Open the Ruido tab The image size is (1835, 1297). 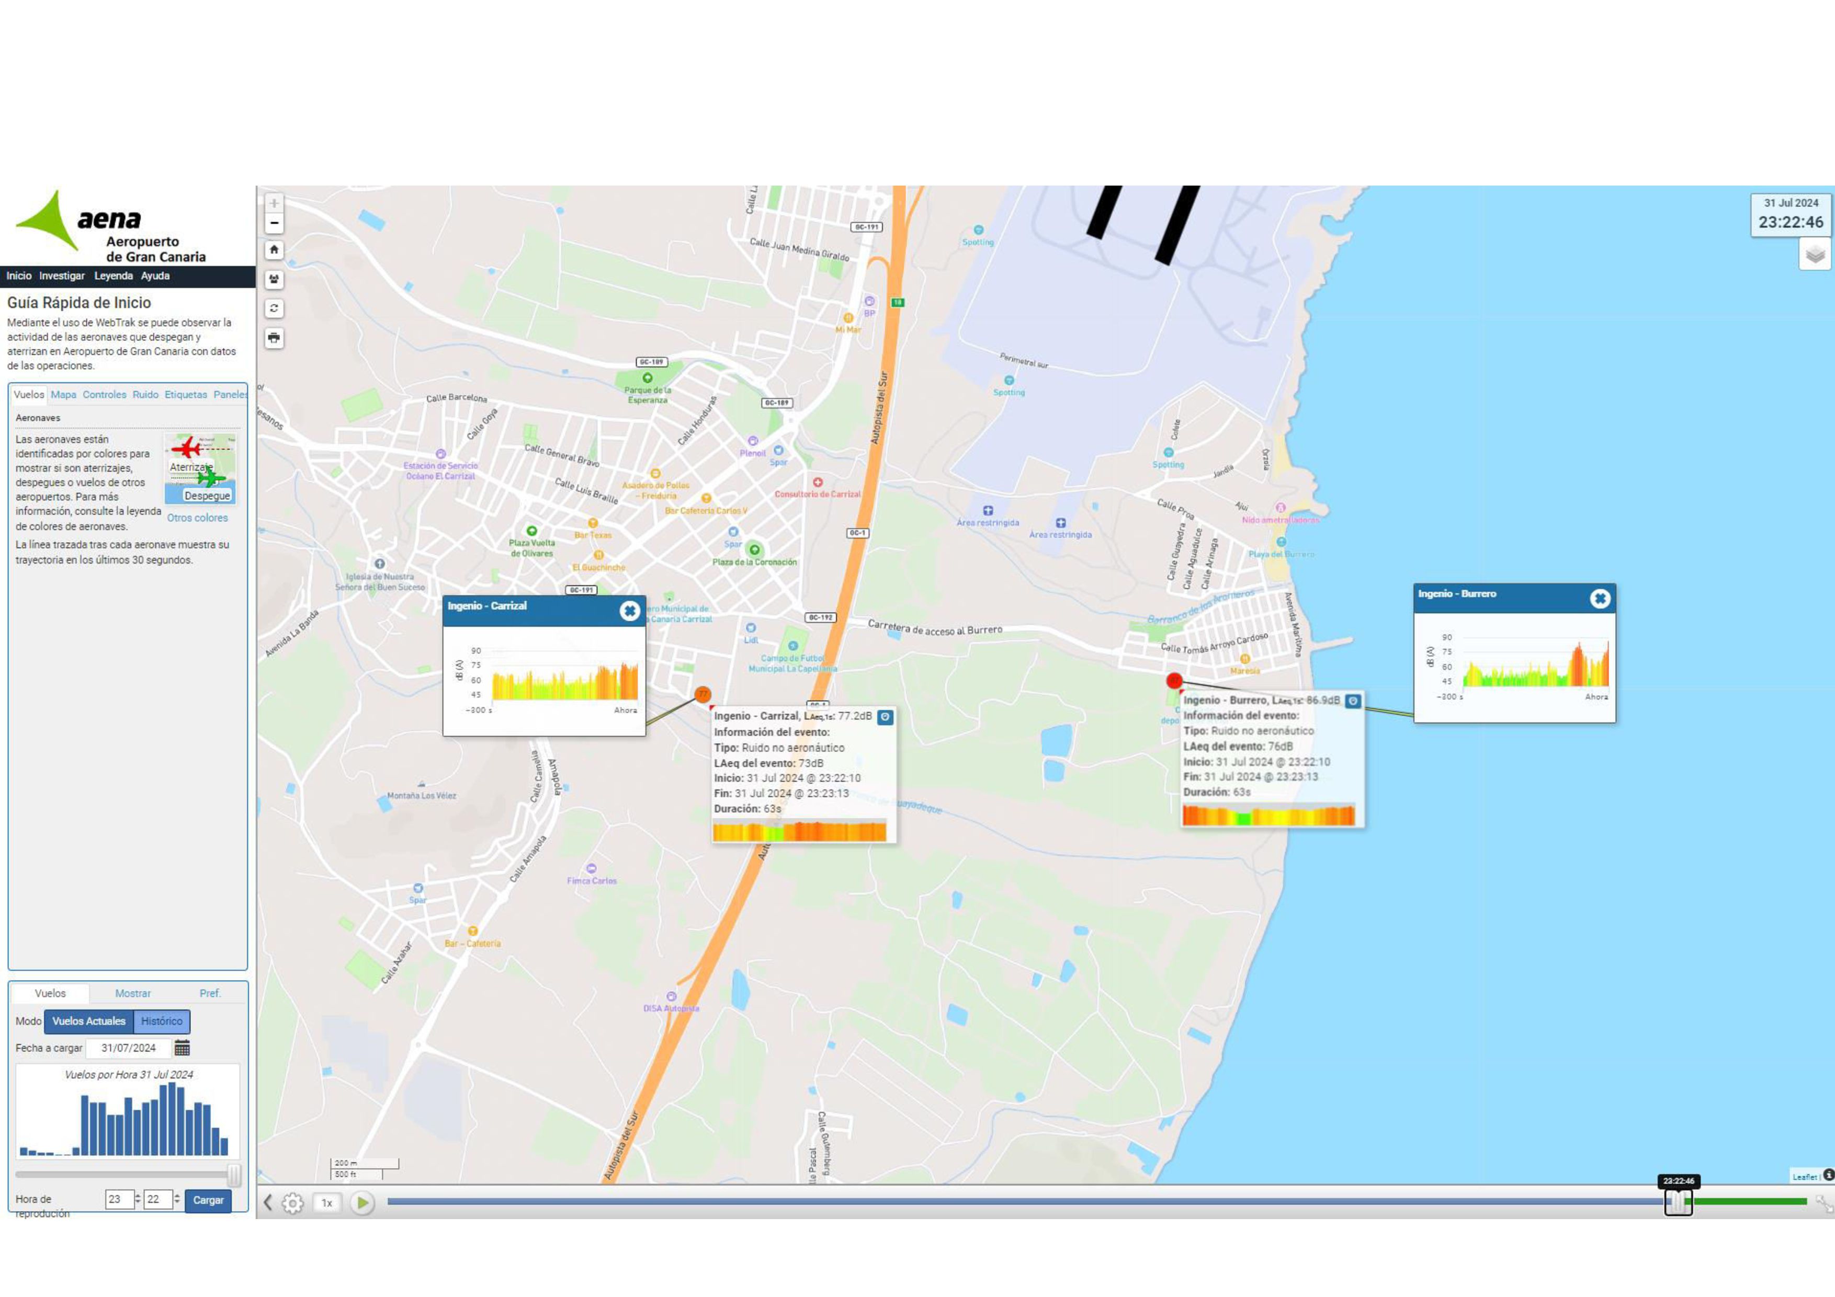point(145,395)
